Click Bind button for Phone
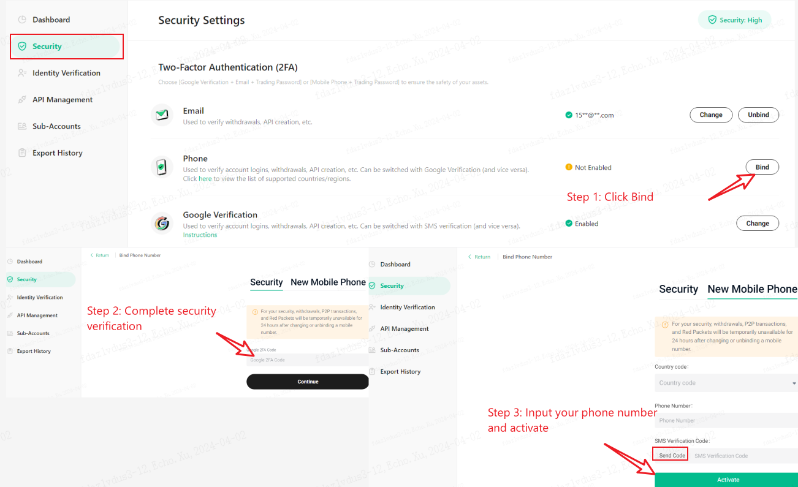 [x=762, y=167]
